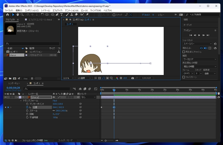
Task: Click the play button in Preview panel
Action: [199, 35]
